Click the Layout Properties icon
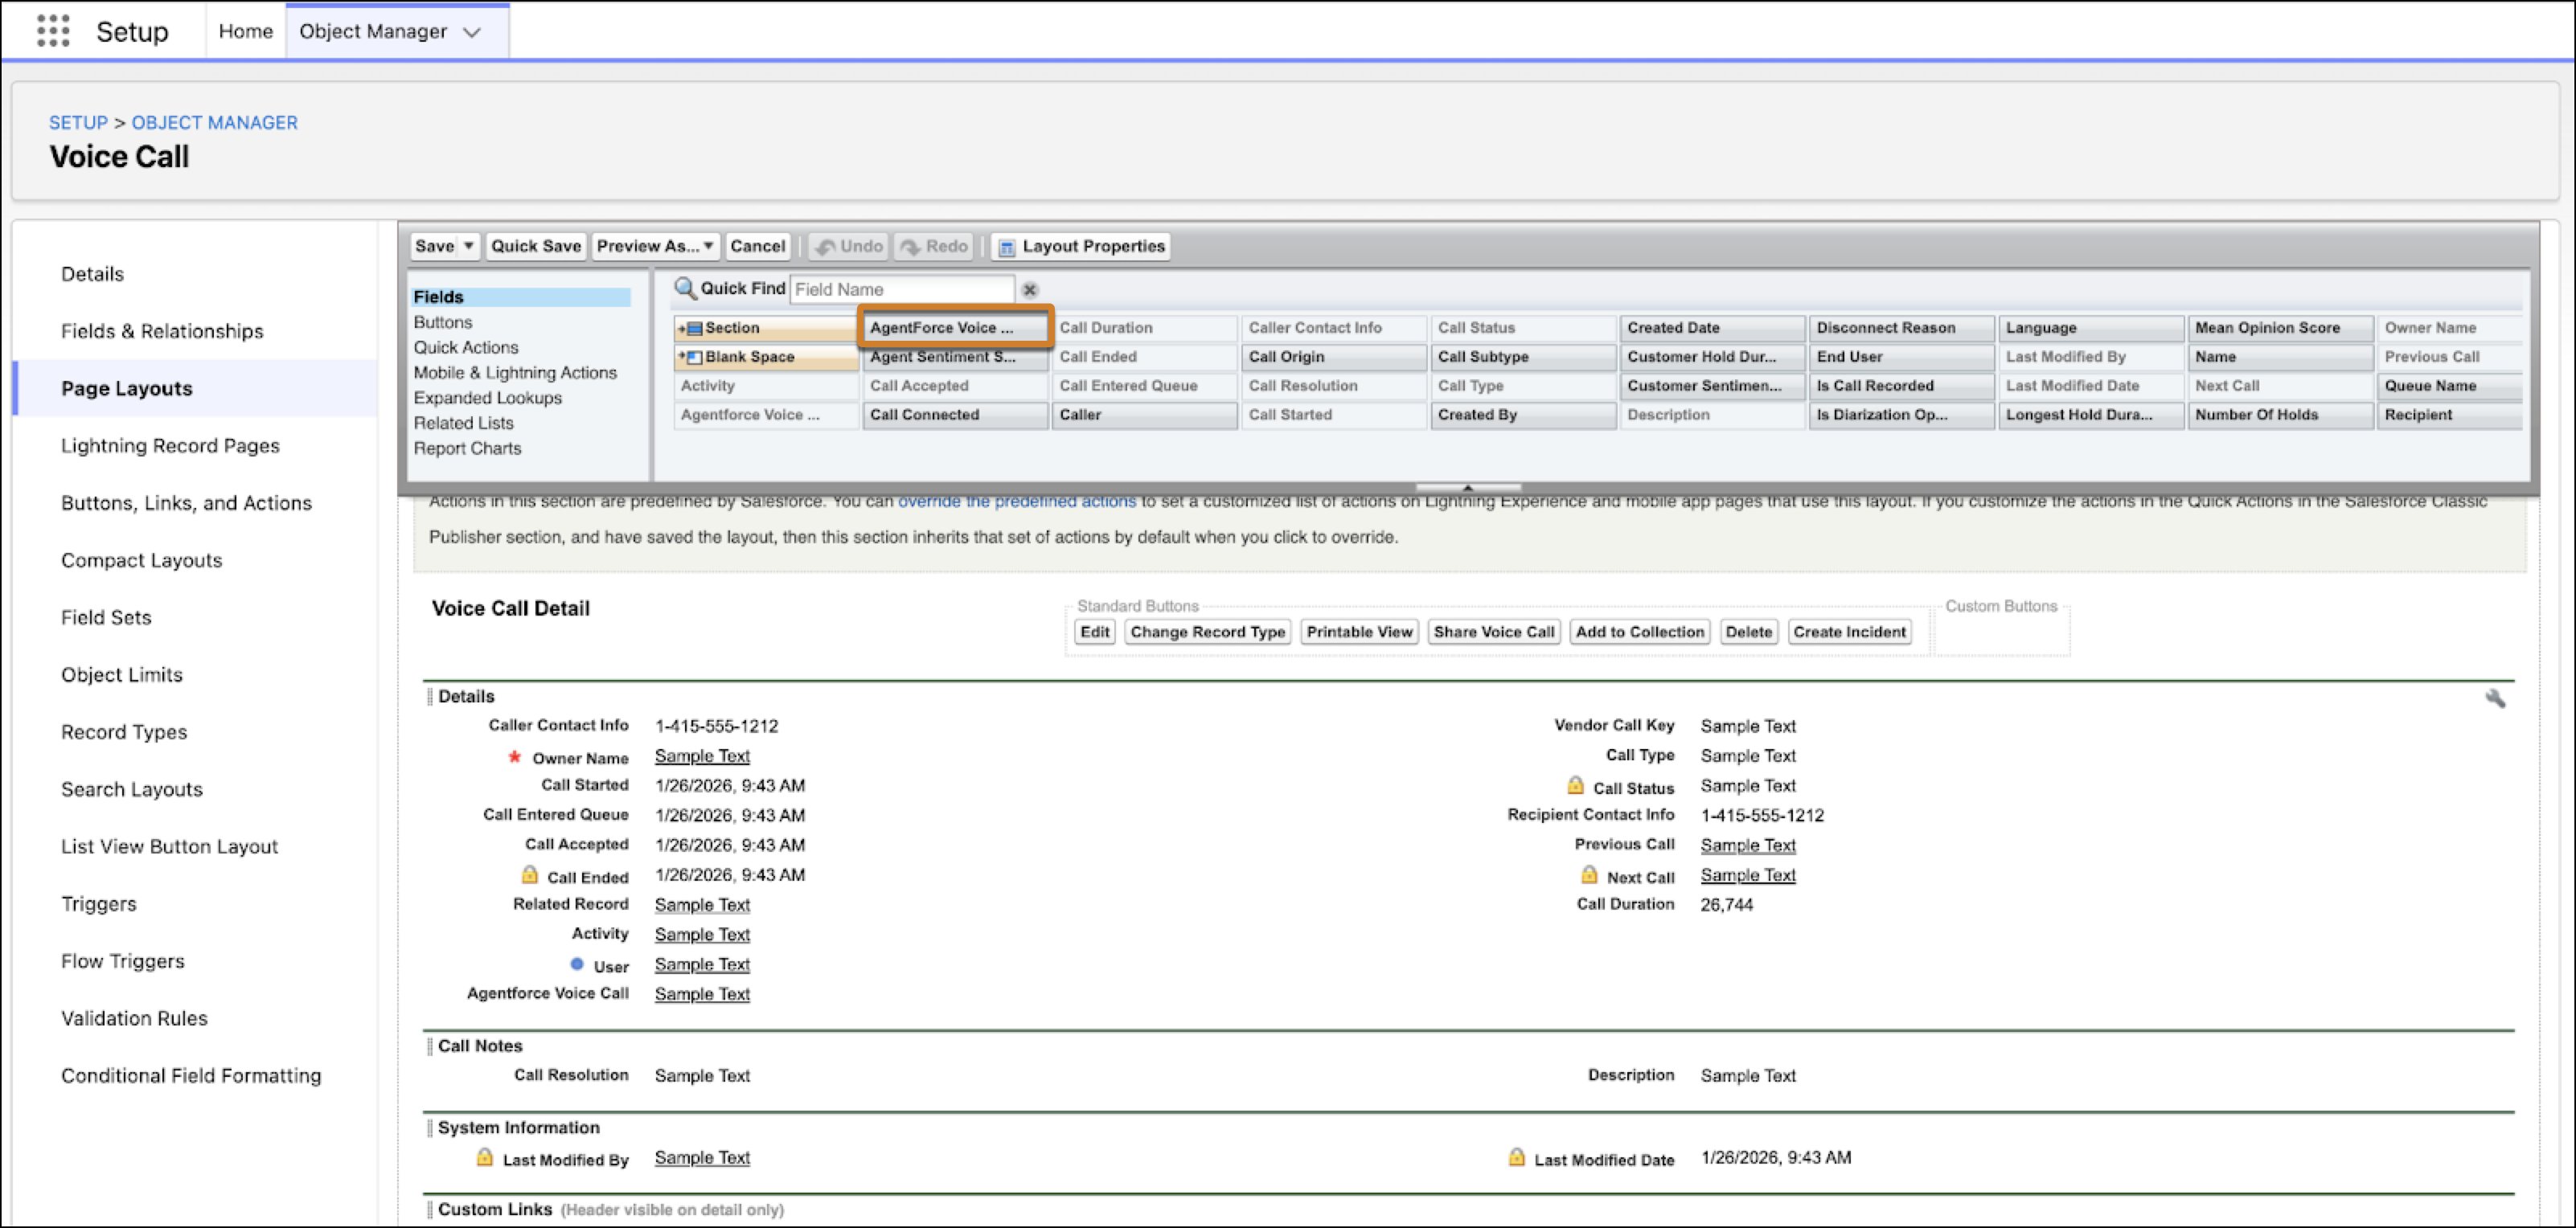This screenshot has height=1228, width=2576. (x=1007, y=247)
